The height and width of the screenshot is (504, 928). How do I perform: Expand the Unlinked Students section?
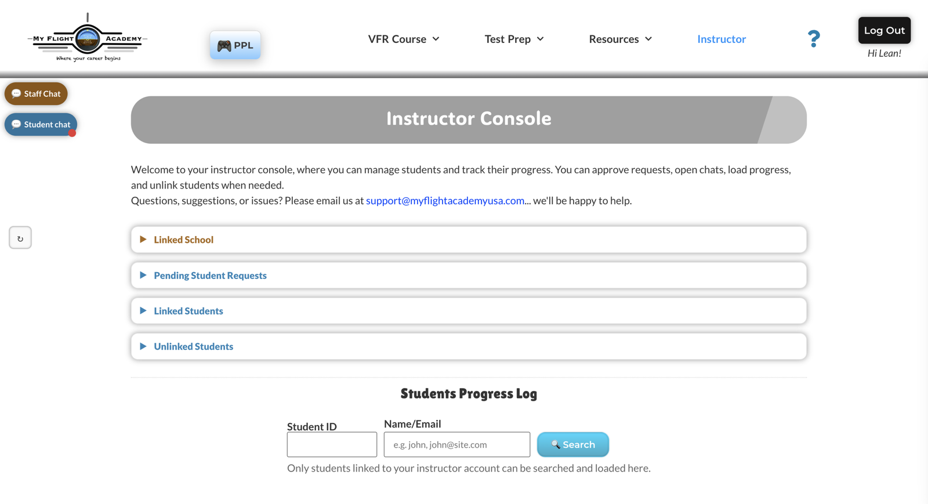pyautogui.click(x=193, y=346)
